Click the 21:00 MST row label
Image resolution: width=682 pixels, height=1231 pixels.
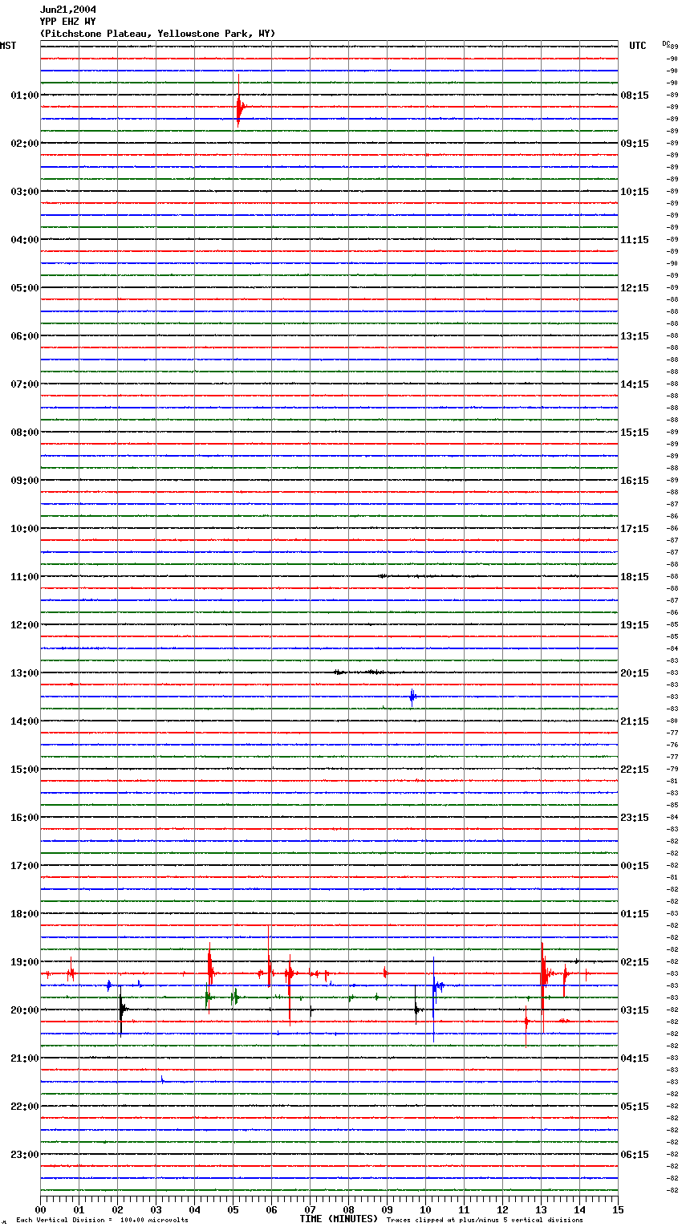tap(25, 1058)
